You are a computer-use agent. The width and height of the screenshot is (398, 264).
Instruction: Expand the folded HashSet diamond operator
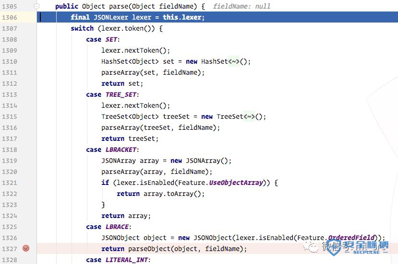234,61
